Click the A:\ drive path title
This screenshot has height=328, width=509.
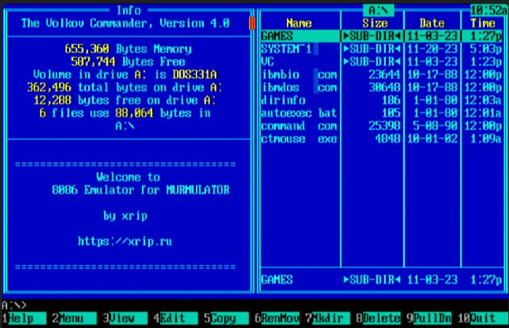379,10
